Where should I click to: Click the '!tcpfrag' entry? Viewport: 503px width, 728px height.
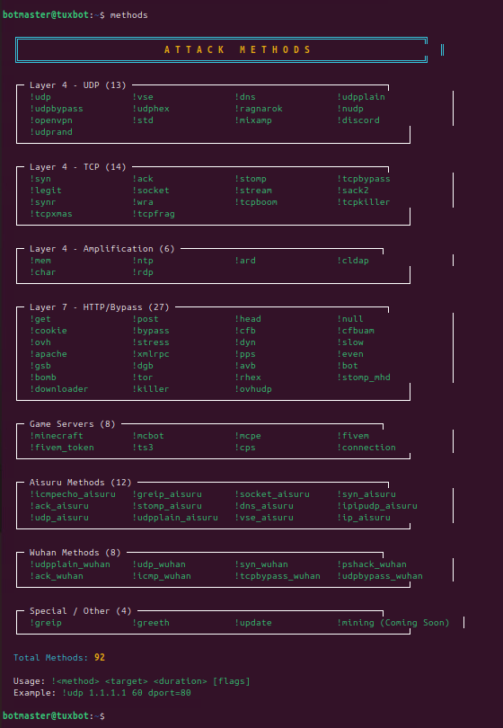[x=154, y=214]
